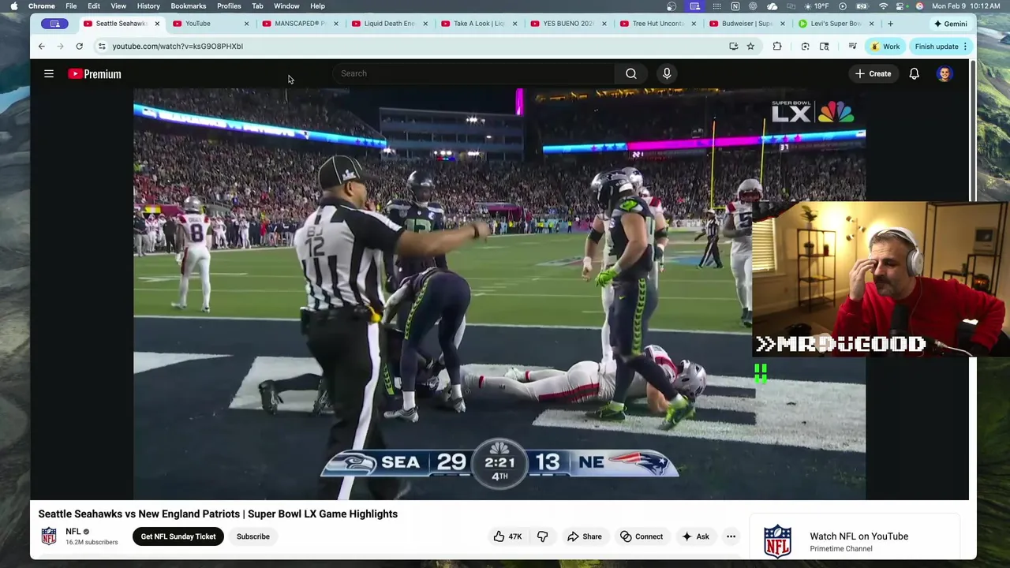Click the address bar URL

click(x=178, y=47)
